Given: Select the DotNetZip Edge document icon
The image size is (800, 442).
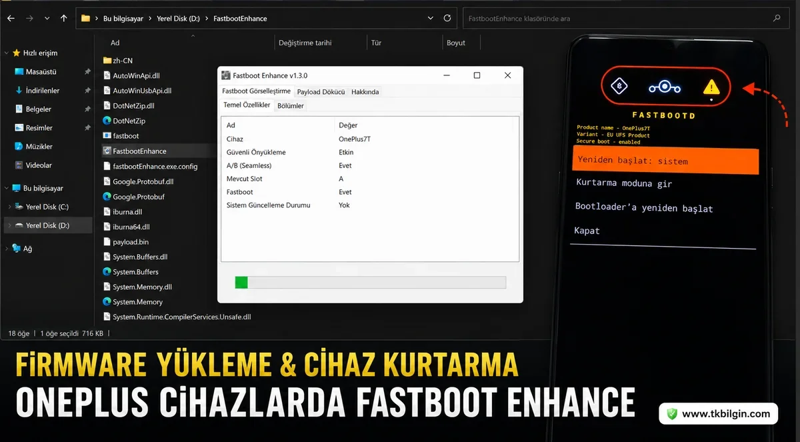Looking at the screenshot, I should pyautogui.click(x=107, y=121).
